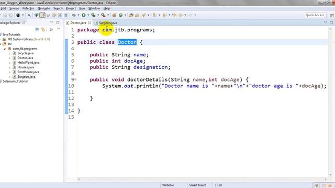Click the Back navigation yellow arrow
This screenshot has width=335, height=188.
(181, 15)
